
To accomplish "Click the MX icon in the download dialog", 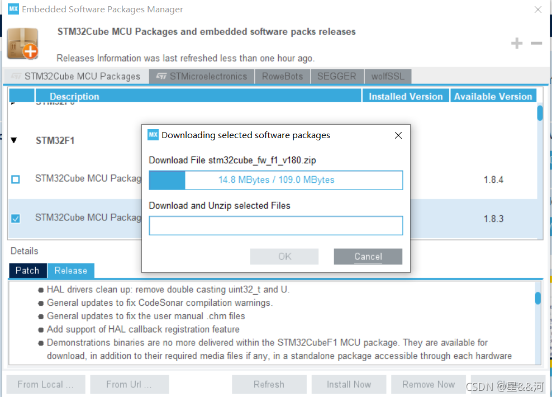I will tap(153, 135).
